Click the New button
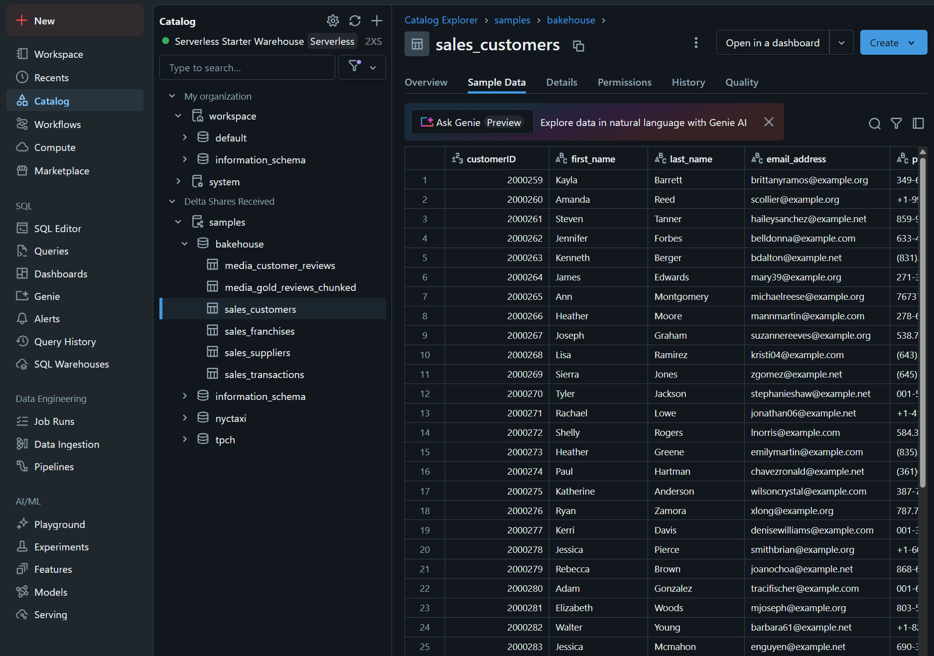Screen dimensions: 934x656 coord(75,20)
